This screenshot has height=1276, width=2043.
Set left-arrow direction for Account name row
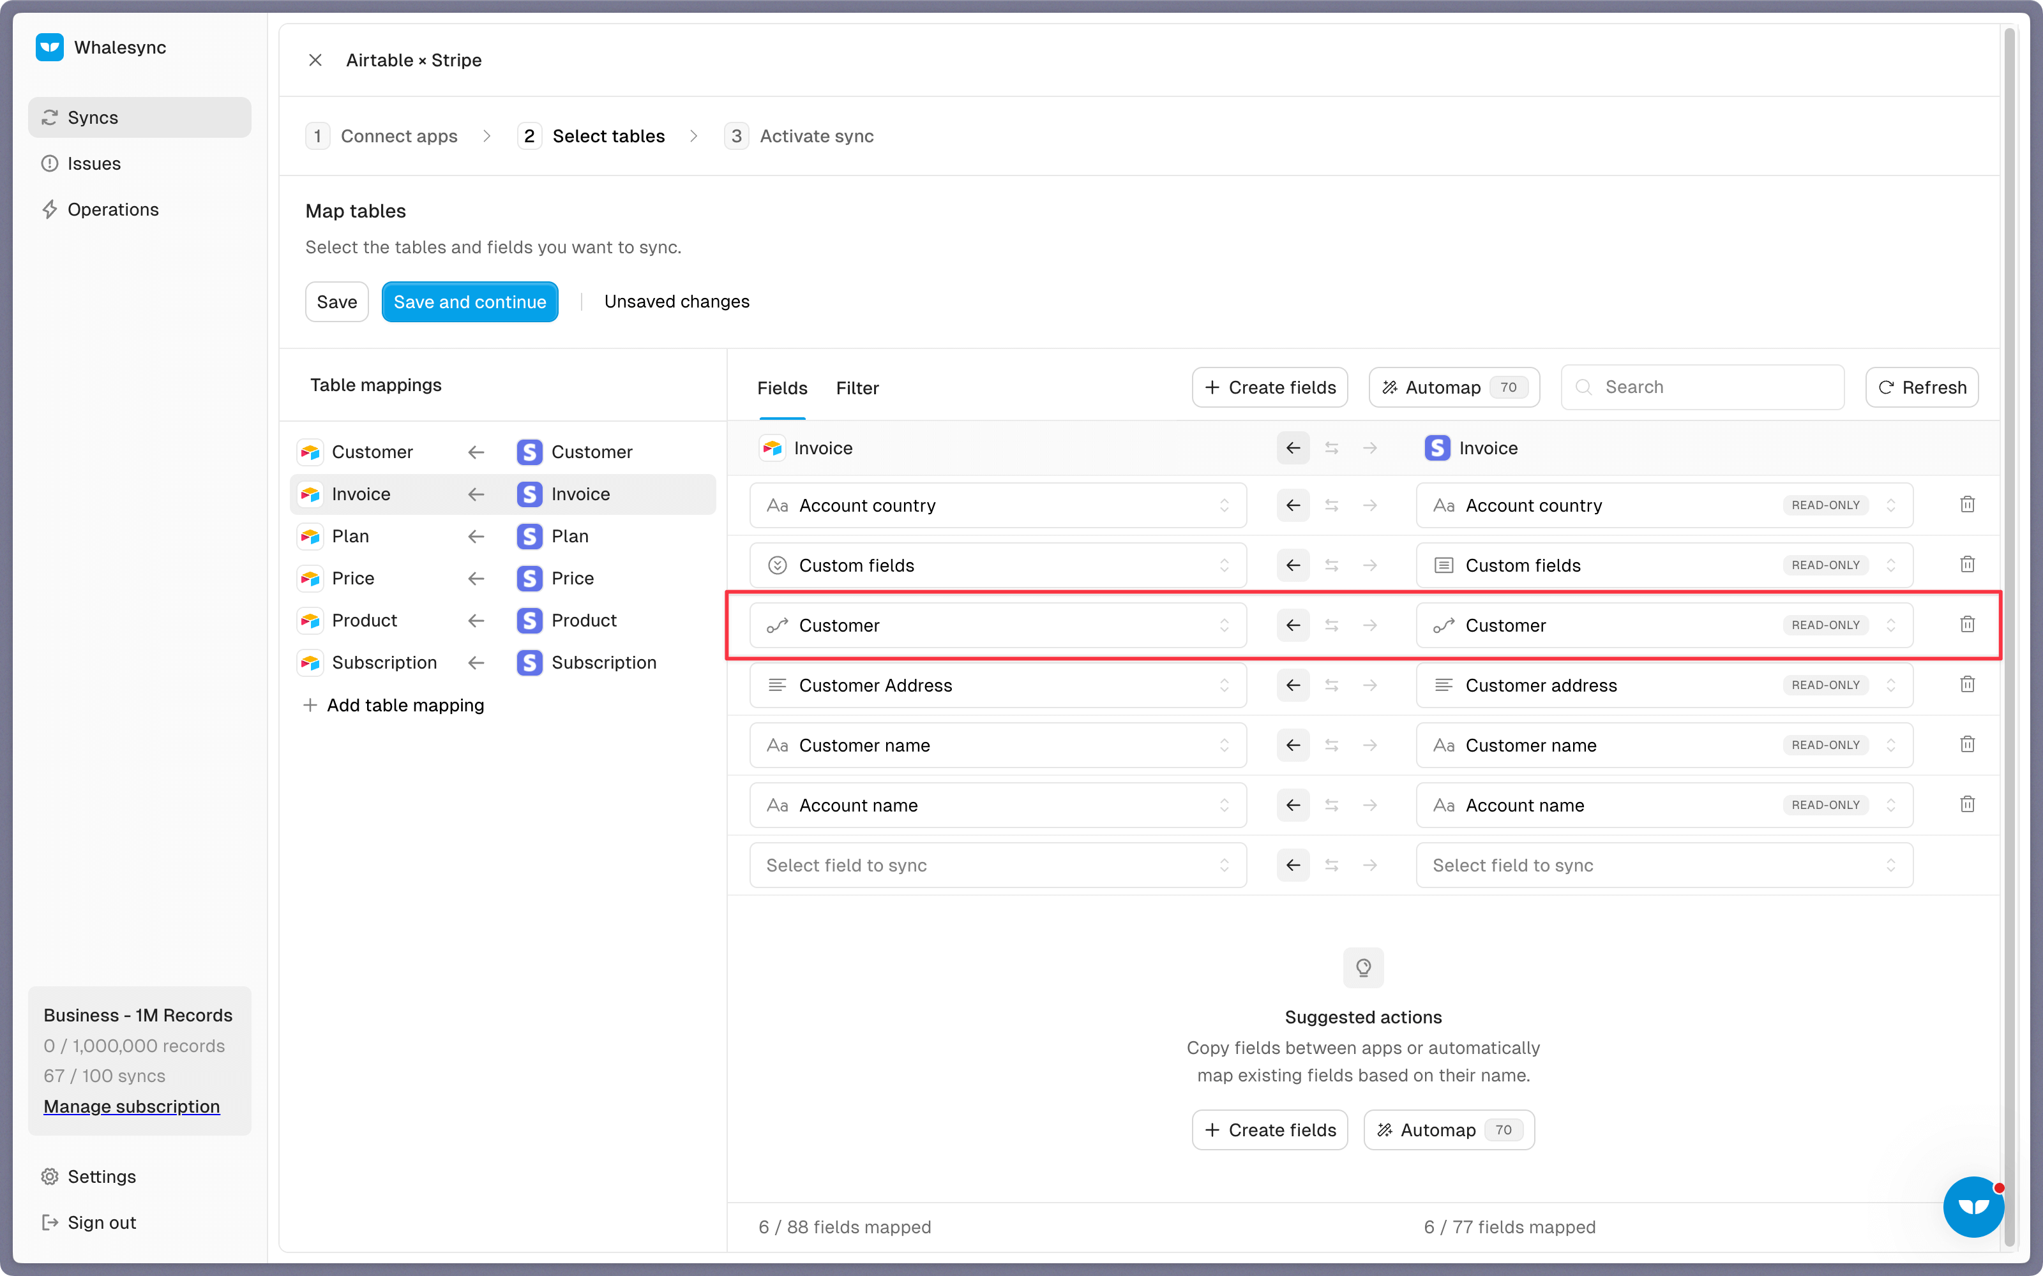1293,805
